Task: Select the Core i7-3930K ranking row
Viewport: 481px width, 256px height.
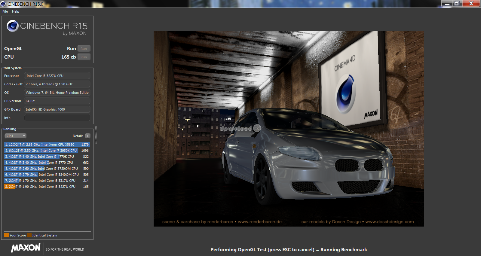Action: pyautogui.click(x=47, y=151)
